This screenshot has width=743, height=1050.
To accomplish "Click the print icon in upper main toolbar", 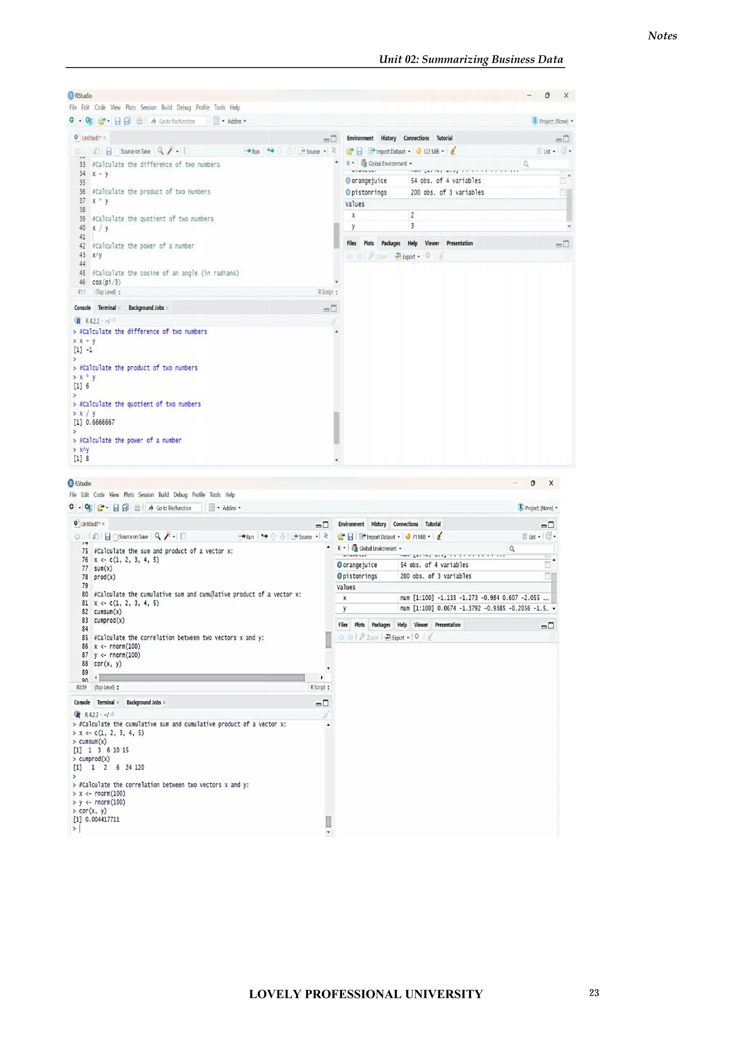I will [x=139, y=121].
